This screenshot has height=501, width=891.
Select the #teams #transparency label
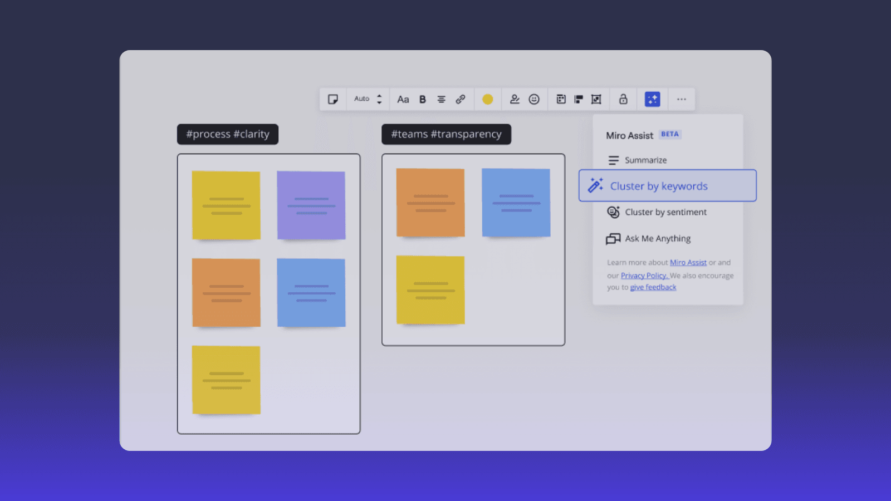coord(445,134)
